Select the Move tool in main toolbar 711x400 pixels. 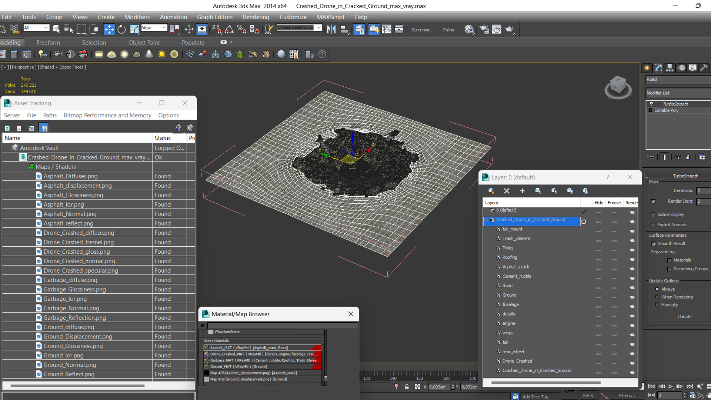coord(109,29)
